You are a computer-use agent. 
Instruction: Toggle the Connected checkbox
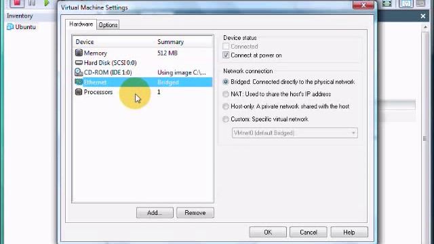[x=226, y=47]
